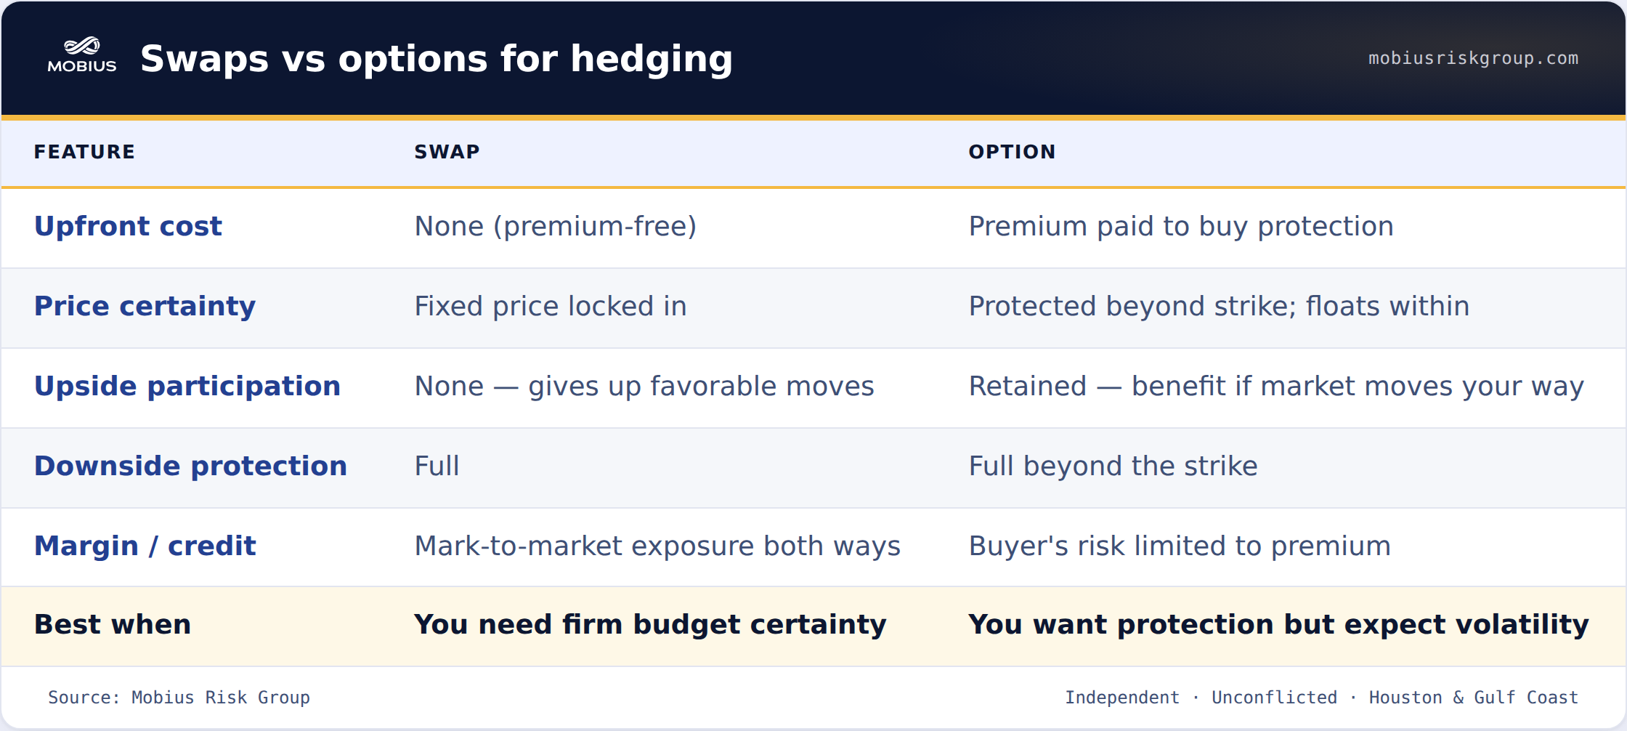Select 'Premium paid to buy protection' cell

pos(1181,226)
